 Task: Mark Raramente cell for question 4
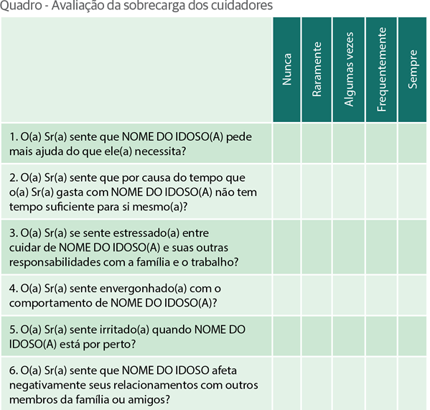click(x=317, y=295)
